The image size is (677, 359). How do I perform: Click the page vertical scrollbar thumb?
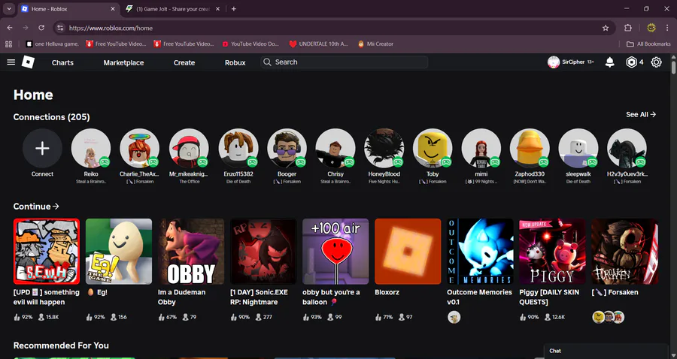tap(673, 66)
